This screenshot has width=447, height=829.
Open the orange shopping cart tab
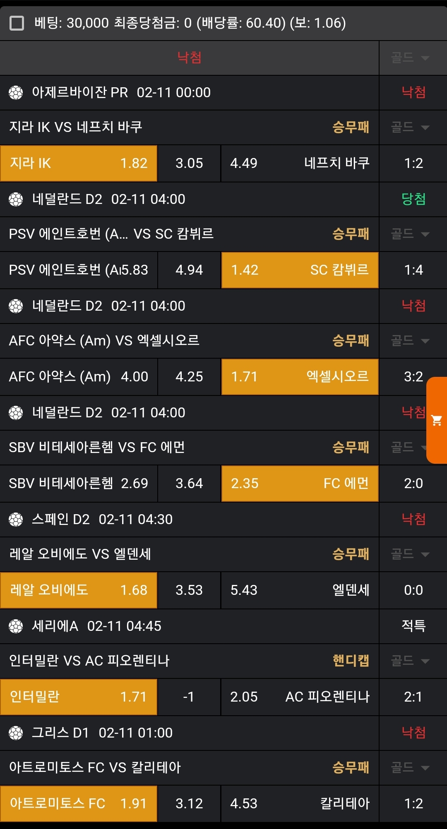(x=437, y=420)
